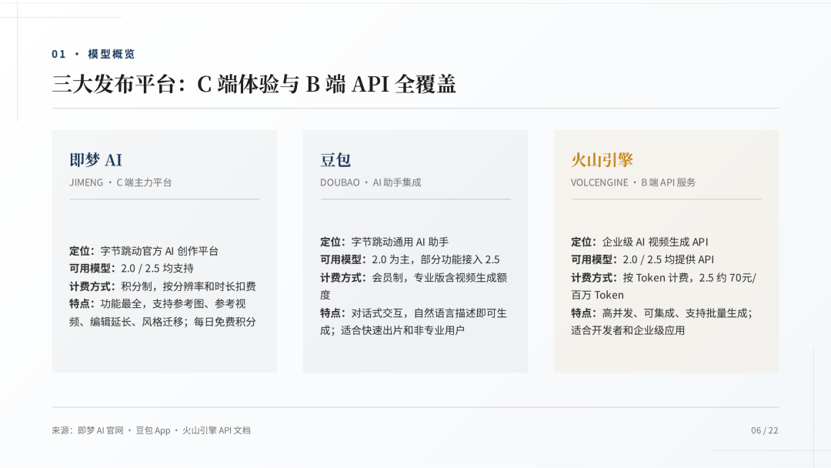Click the footer source line '来源：即梦 AI 官网'

pyautogui.click(x=88, y=430)
